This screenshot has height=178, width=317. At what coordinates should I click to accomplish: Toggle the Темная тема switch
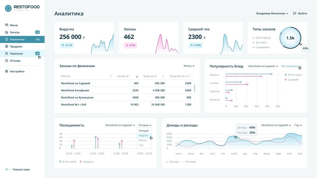pyautogui.click(x=7, y=170)
